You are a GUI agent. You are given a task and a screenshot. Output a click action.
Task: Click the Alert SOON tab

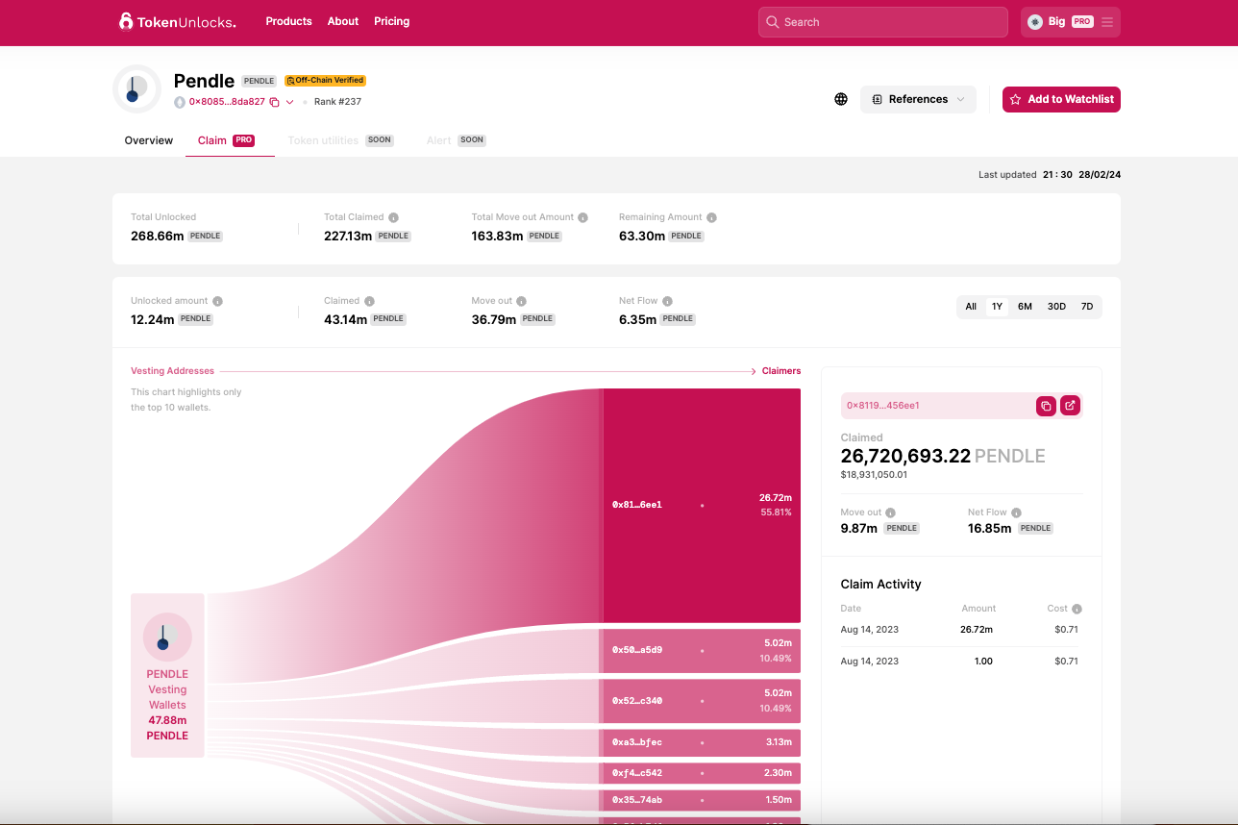(456, 140)
